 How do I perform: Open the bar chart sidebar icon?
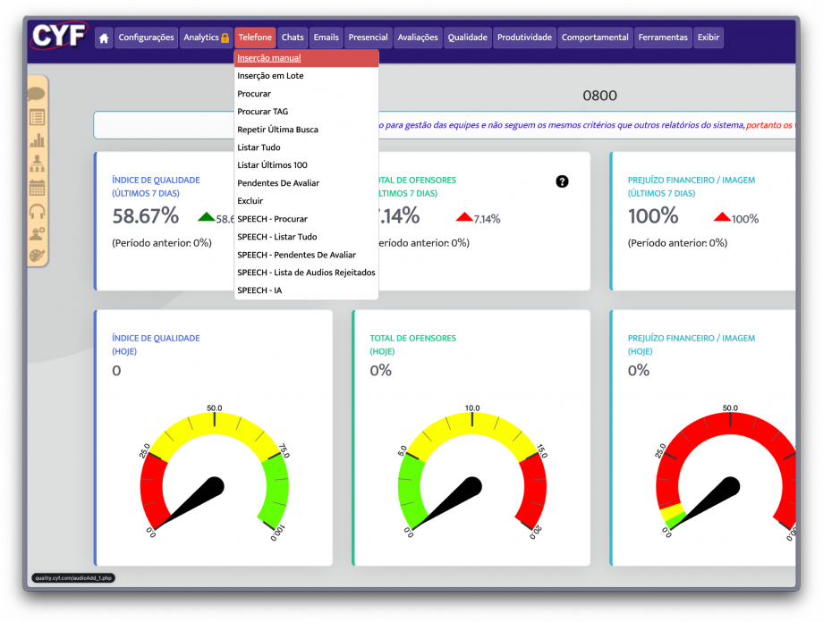(37, 140)
